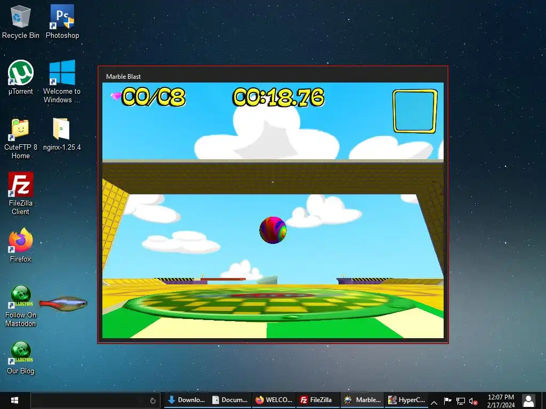
Task: Open the Recycle Bin desktop icon
Action: tap(21, 21)
